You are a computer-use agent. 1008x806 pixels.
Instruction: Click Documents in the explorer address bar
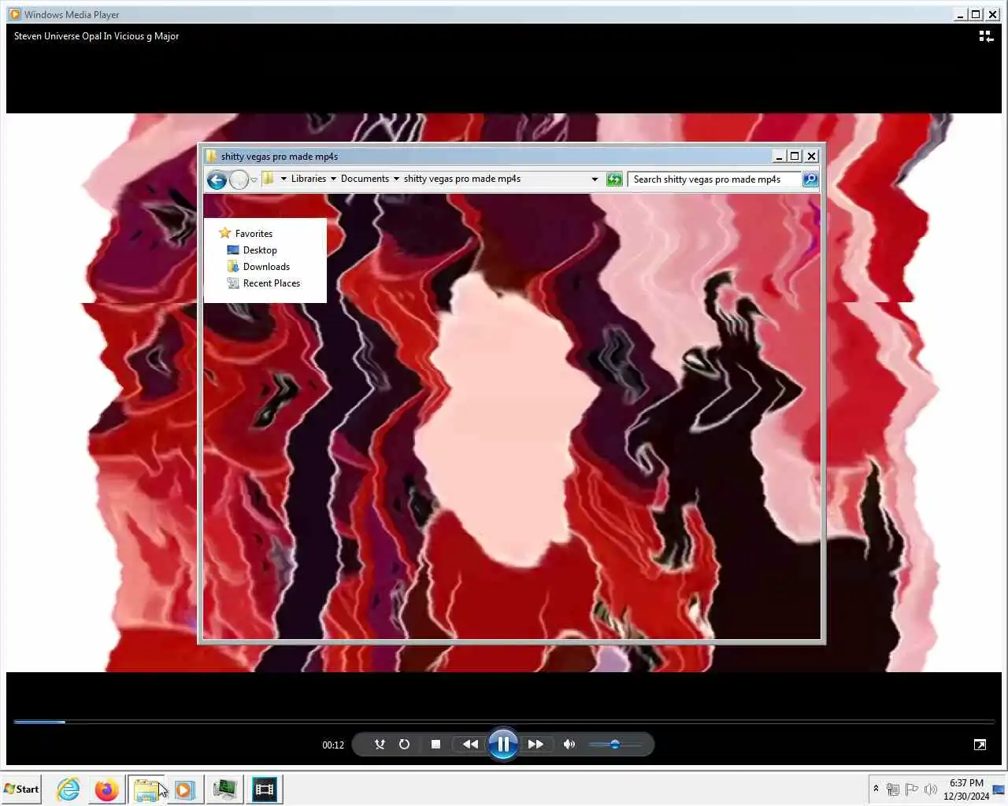[x=365, y=179]
